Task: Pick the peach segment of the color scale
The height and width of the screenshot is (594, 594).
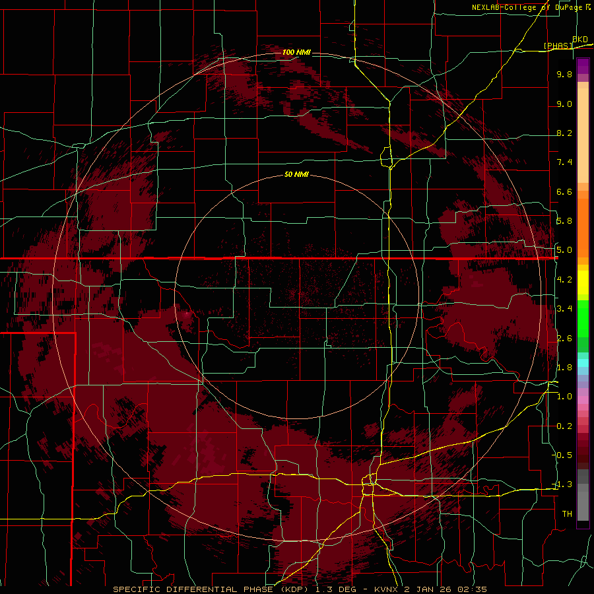Action: 583,135
